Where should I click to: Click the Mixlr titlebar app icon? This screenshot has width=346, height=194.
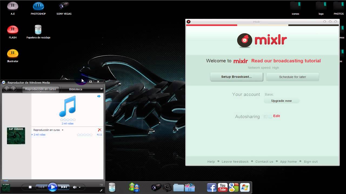[x=189, y=22]
